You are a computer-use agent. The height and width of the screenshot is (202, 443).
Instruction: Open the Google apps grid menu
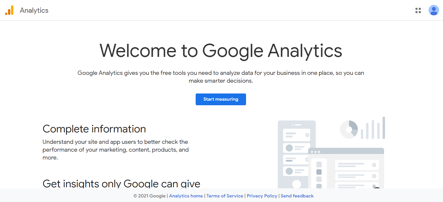[x=418, y=10]
